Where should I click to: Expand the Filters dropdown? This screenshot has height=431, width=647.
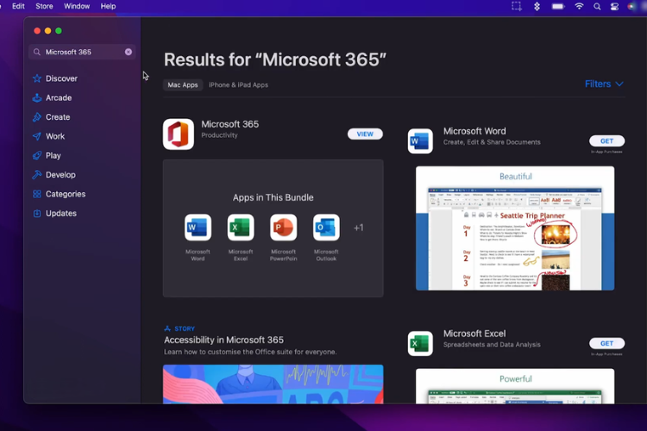[x=604, y=84]
